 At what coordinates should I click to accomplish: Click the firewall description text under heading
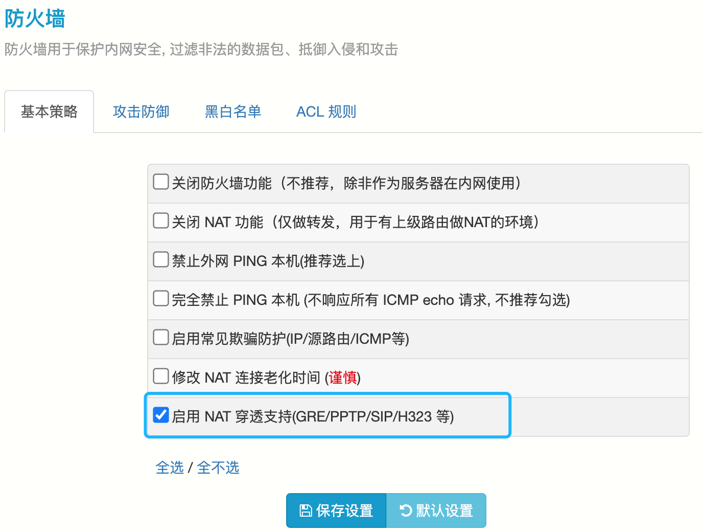pyautogui.click(x=201, y=49)
